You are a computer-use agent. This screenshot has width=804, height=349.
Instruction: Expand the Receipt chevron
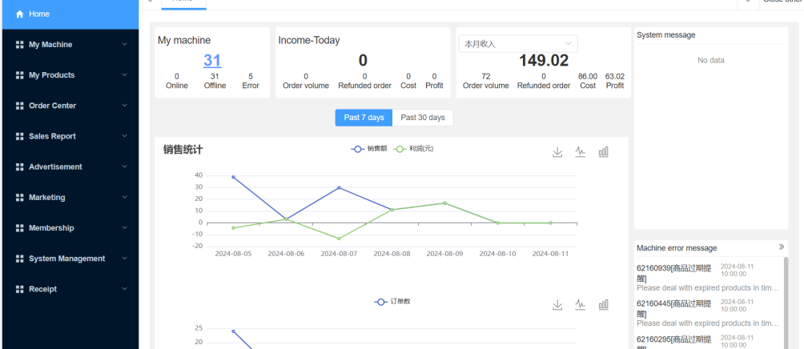coord(125,289)
